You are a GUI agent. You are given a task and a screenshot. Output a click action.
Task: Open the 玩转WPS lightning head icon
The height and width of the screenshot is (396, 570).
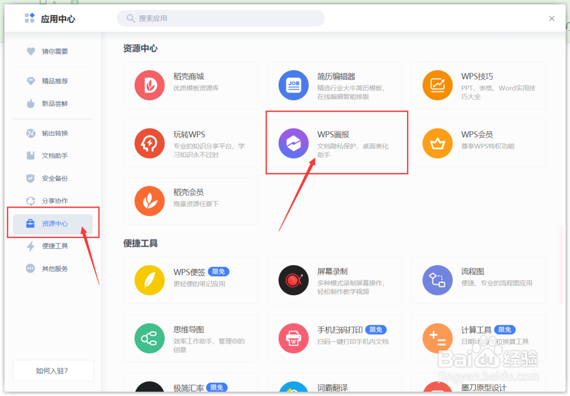(149, 143)
